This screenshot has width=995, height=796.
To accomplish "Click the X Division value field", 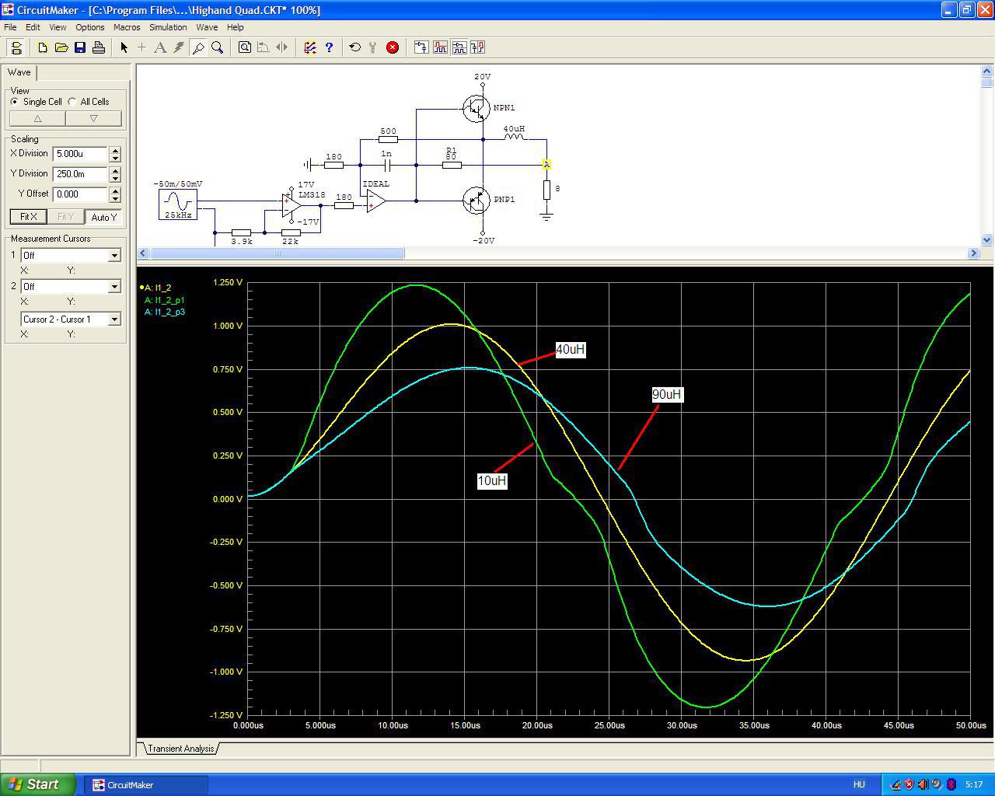I will click(x=80, y=154).
